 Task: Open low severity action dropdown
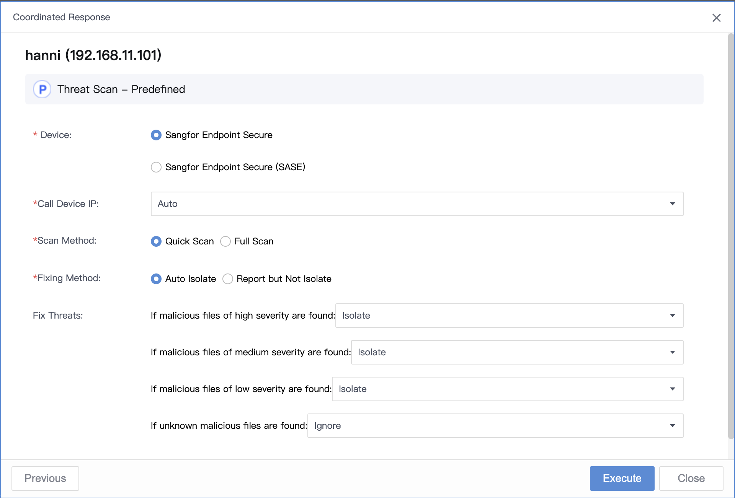508,389
